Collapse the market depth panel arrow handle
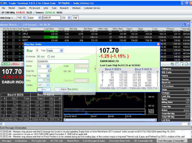The width and height of the screenshot is (192, 143). pos(95,69)
